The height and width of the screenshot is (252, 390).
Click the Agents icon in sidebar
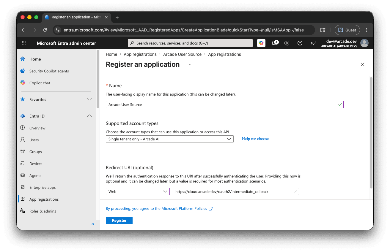[23, 175]
